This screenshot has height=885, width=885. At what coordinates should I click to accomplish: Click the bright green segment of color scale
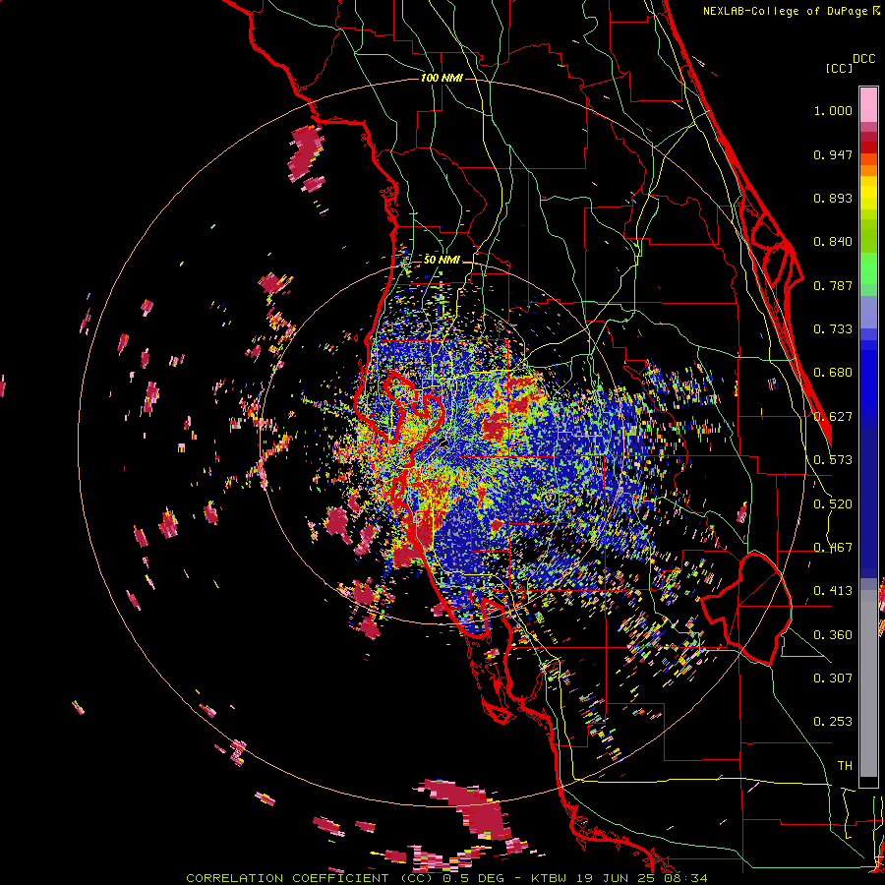point(868,268)
